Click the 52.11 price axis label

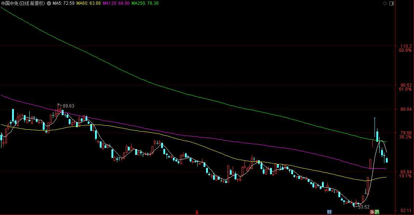tap(406, 211)
